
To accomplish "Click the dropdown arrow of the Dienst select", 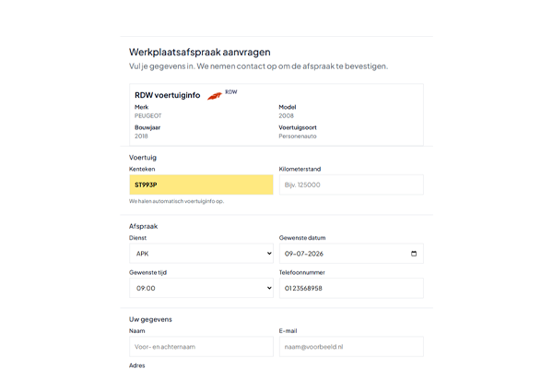I will click(x=267, y=254).
